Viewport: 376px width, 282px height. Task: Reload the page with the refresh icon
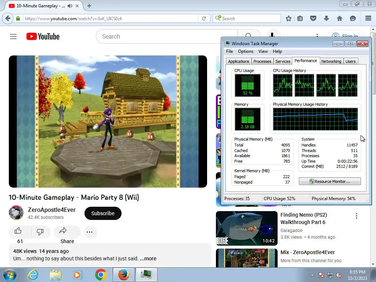point(204,18)
